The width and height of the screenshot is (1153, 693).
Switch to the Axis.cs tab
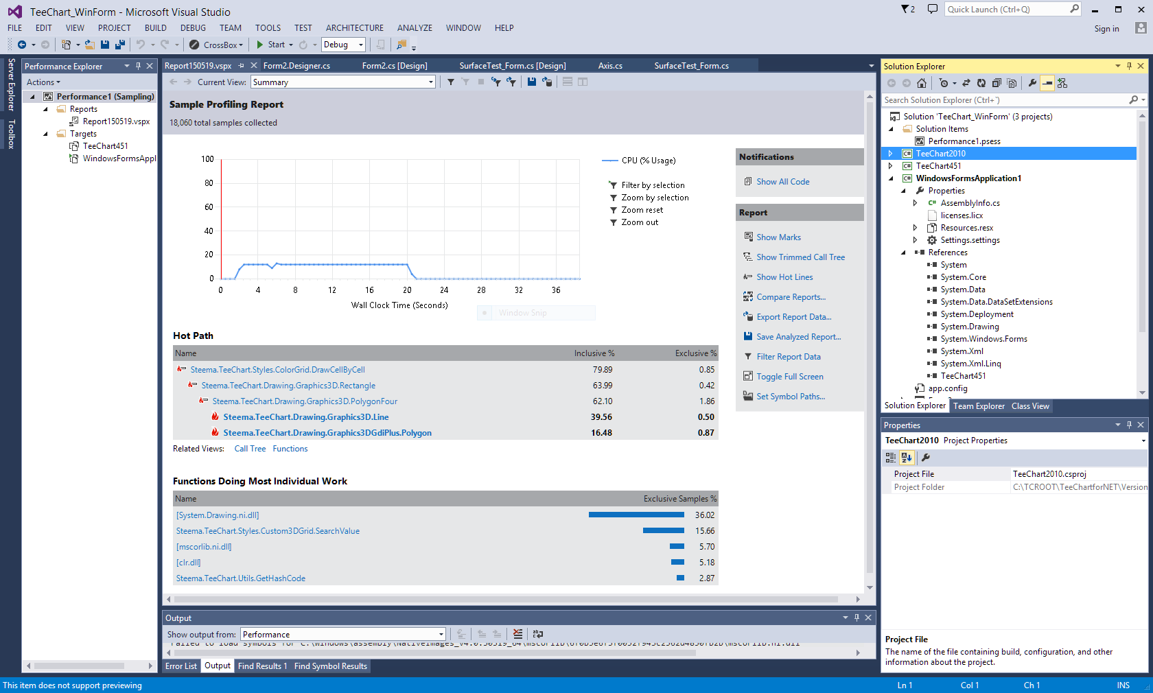click(610, 66)
